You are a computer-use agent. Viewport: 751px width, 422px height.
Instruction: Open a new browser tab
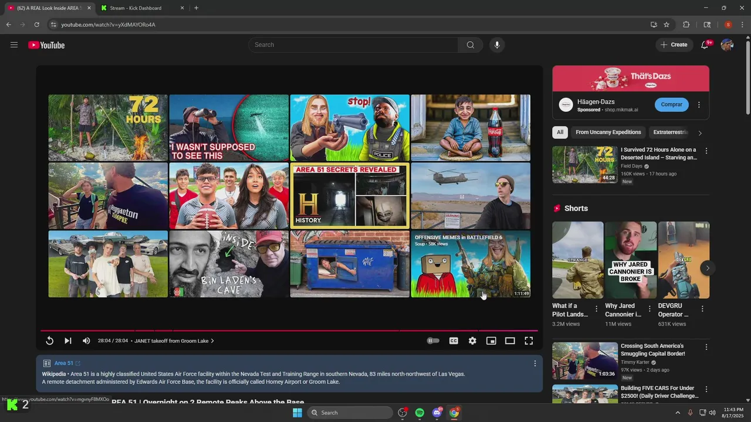tap(196, 8)
